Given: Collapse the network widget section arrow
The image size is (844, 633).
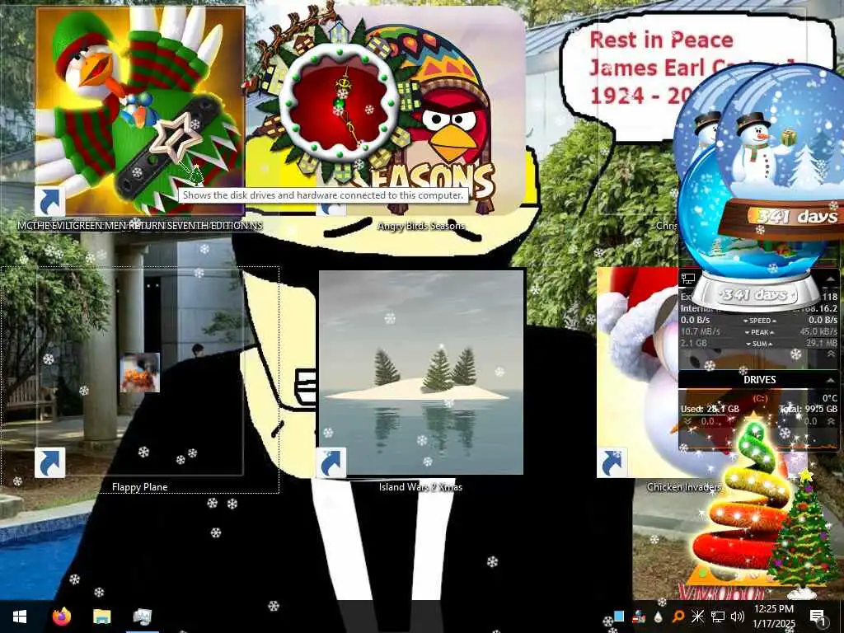Looking at the screenshot, I should [831, 279].
